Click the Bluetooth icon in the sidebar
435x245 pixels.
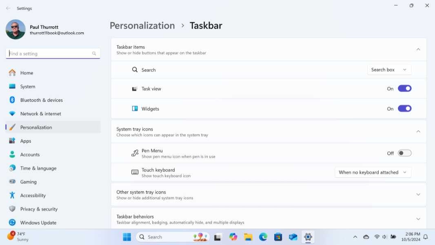[x=12, y=100]
